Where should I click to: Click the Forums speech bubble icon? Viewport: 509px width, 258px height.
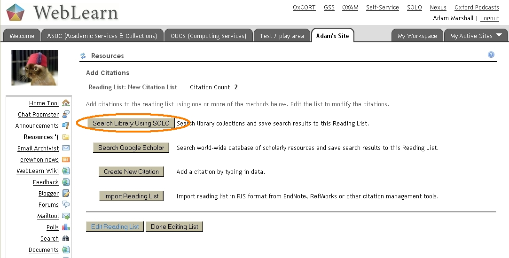pos(66,204)
